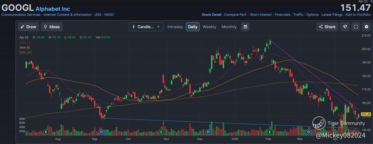
Task: Switch to Intraday timeframe
Action: (x=175, y=27)
